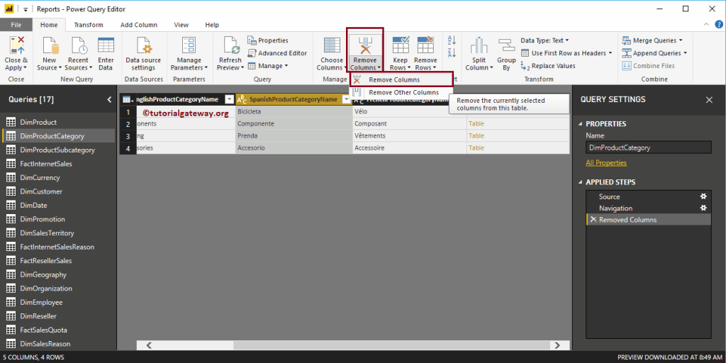726x363 pixels.
Task: Click the horizontal scrollbar right arrow
Action: click(557, 345)
